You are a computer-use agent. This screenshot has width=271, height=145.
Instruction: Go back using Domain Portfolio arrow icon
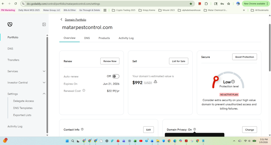(61, 20)
